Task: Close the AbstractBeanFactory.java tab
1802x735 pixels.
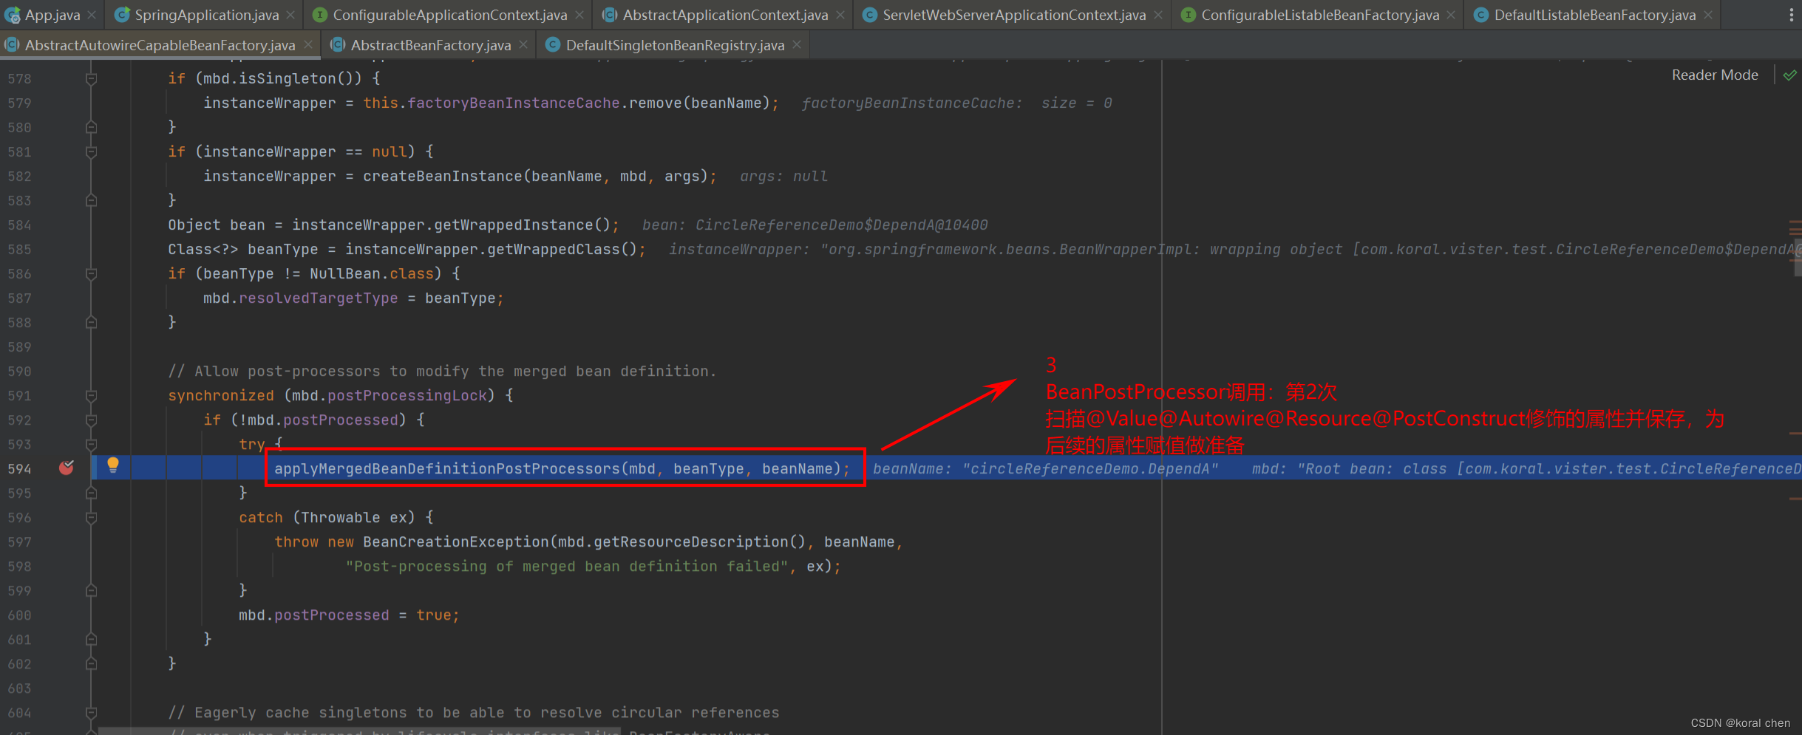Action: point(523,45)
